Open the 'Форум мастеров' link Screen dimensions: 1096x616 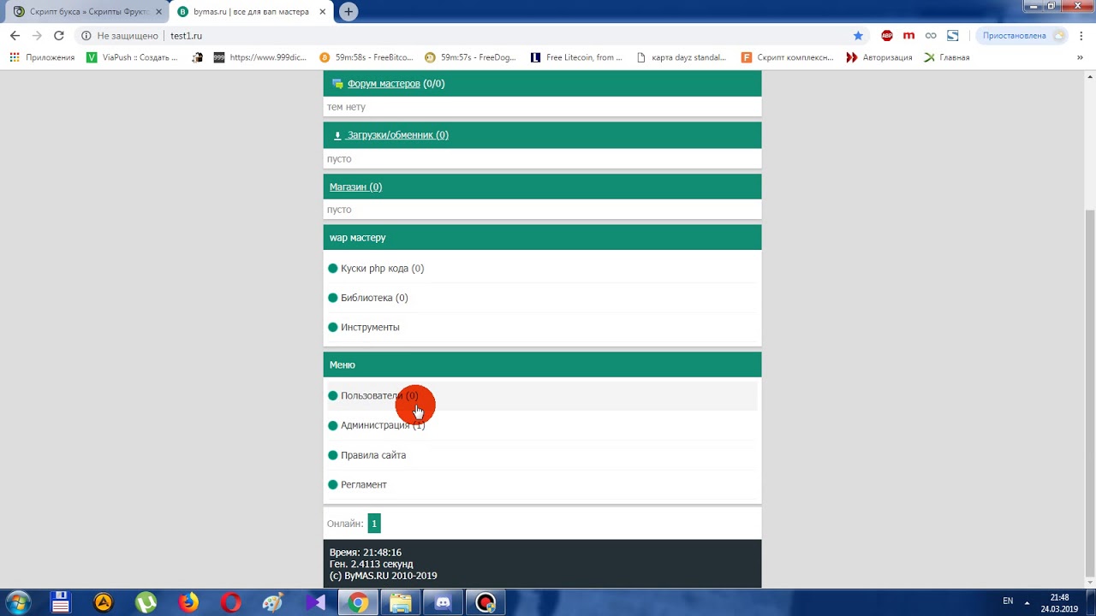384,84
